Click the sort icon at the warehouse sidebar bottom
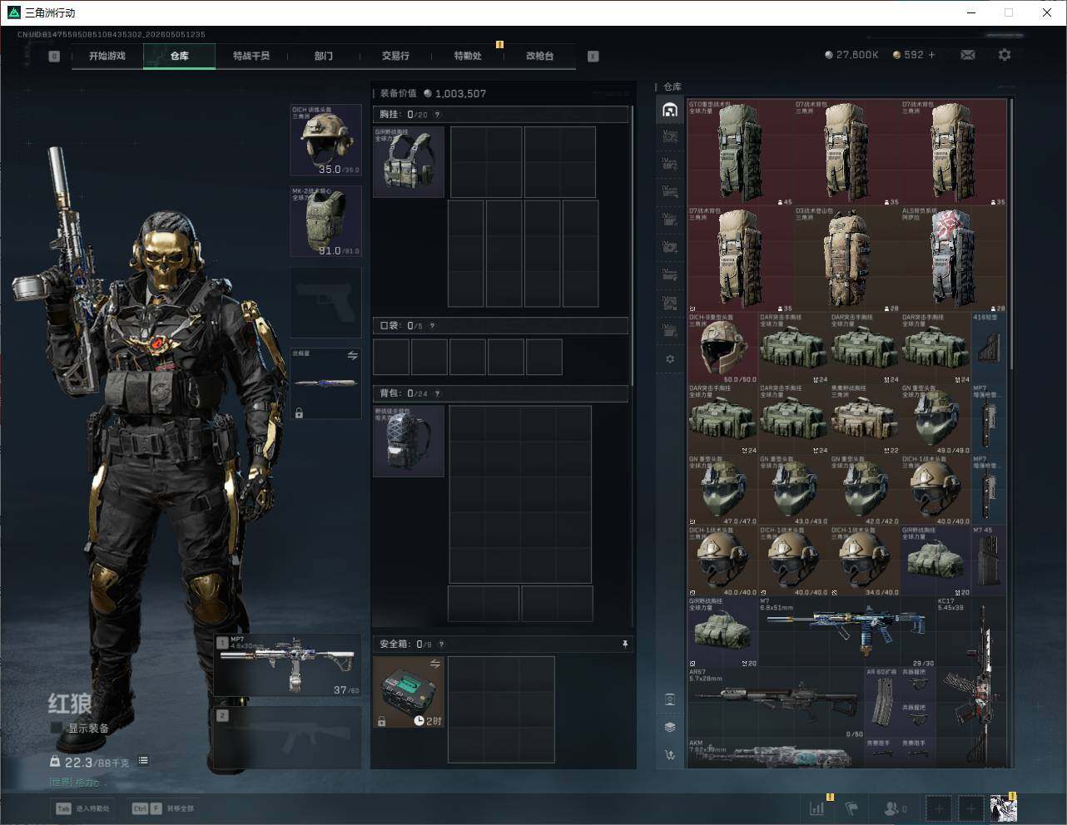The width and height of the screenshot is (1067, 825). point(670,754)
